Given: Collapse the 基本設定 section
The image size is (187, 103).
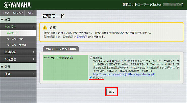Looking at the screenshot, I should [18, 27].
